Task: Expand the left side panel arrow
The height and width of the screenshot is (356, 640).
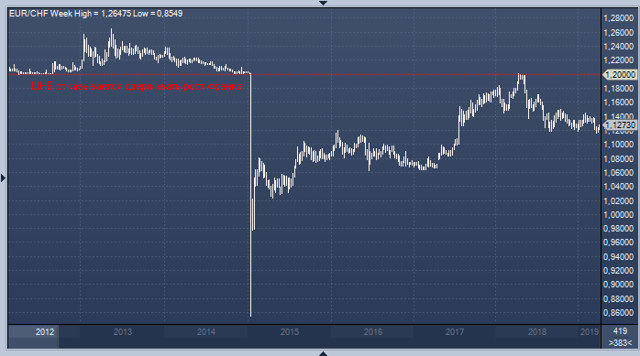Action: click(x=4, y=178)
